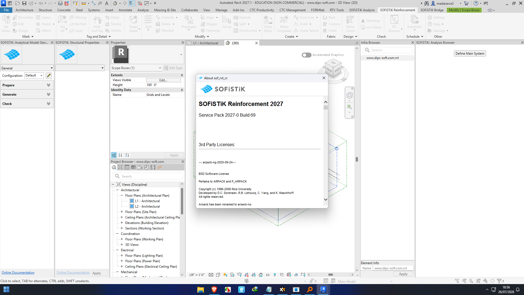
Task: Open the File menu tab
Action: (x=6, y=10)
